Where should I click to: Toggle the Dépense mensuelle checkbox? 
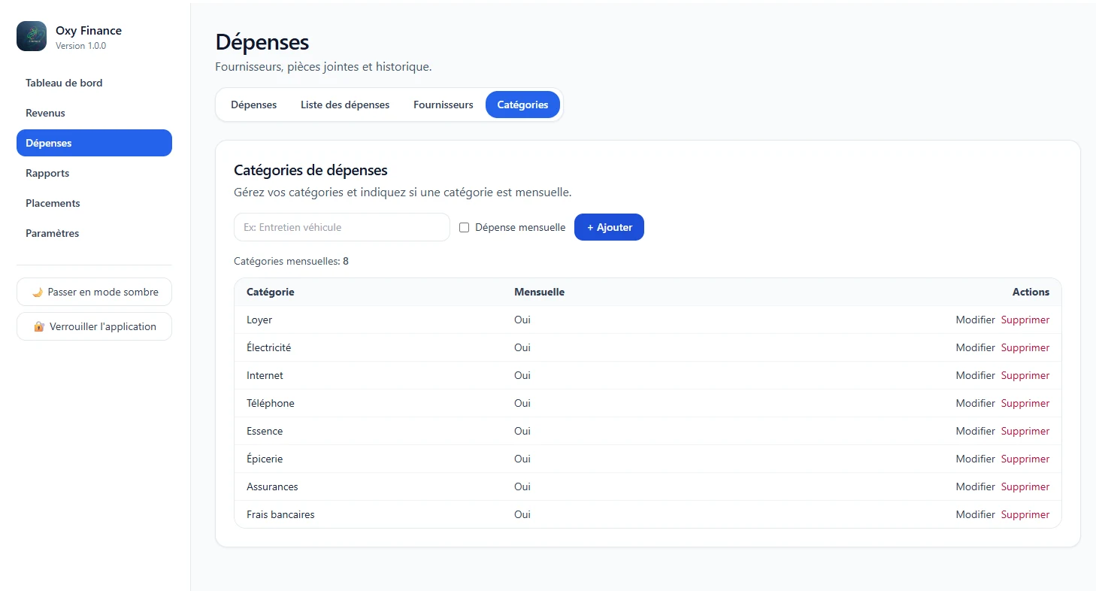[465, 227]
